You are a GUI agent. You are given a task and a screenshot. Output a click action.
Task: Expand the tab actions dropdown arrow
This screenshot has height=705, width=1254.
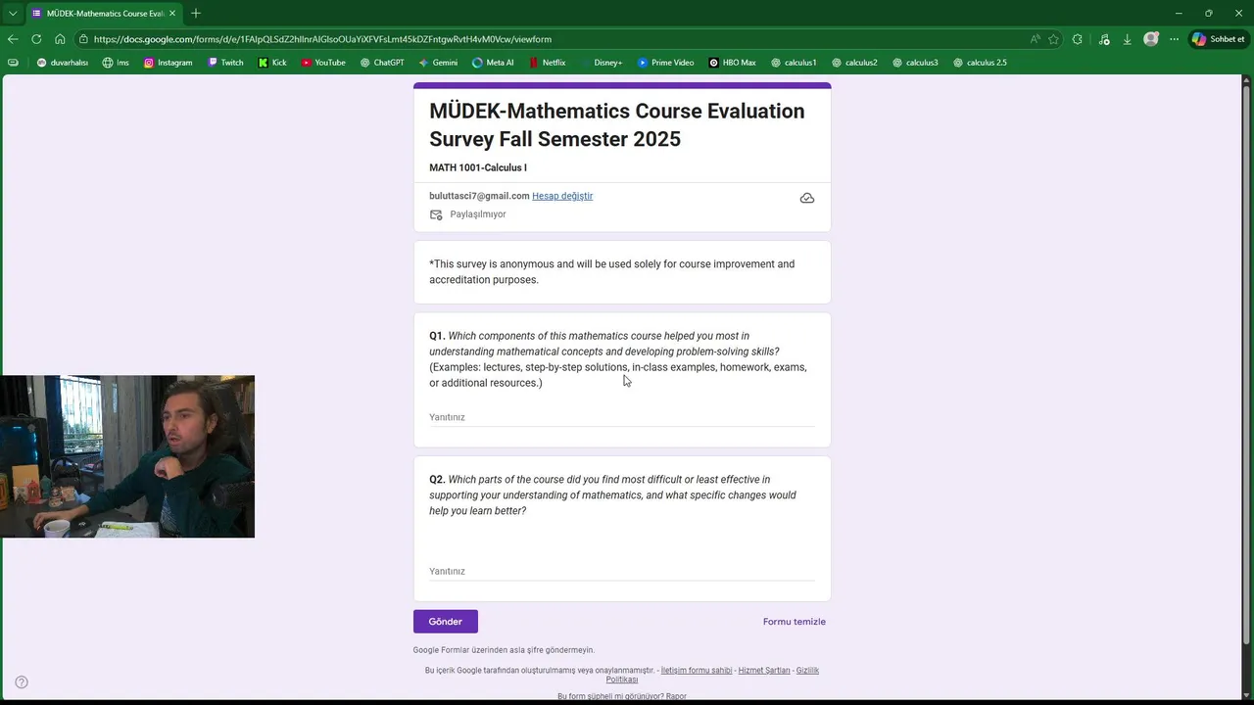click(x=13, y=13)
